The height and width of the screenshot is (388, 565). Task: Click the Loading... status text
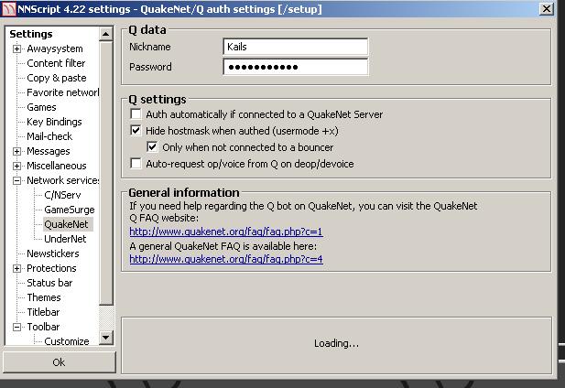(336, 343)
